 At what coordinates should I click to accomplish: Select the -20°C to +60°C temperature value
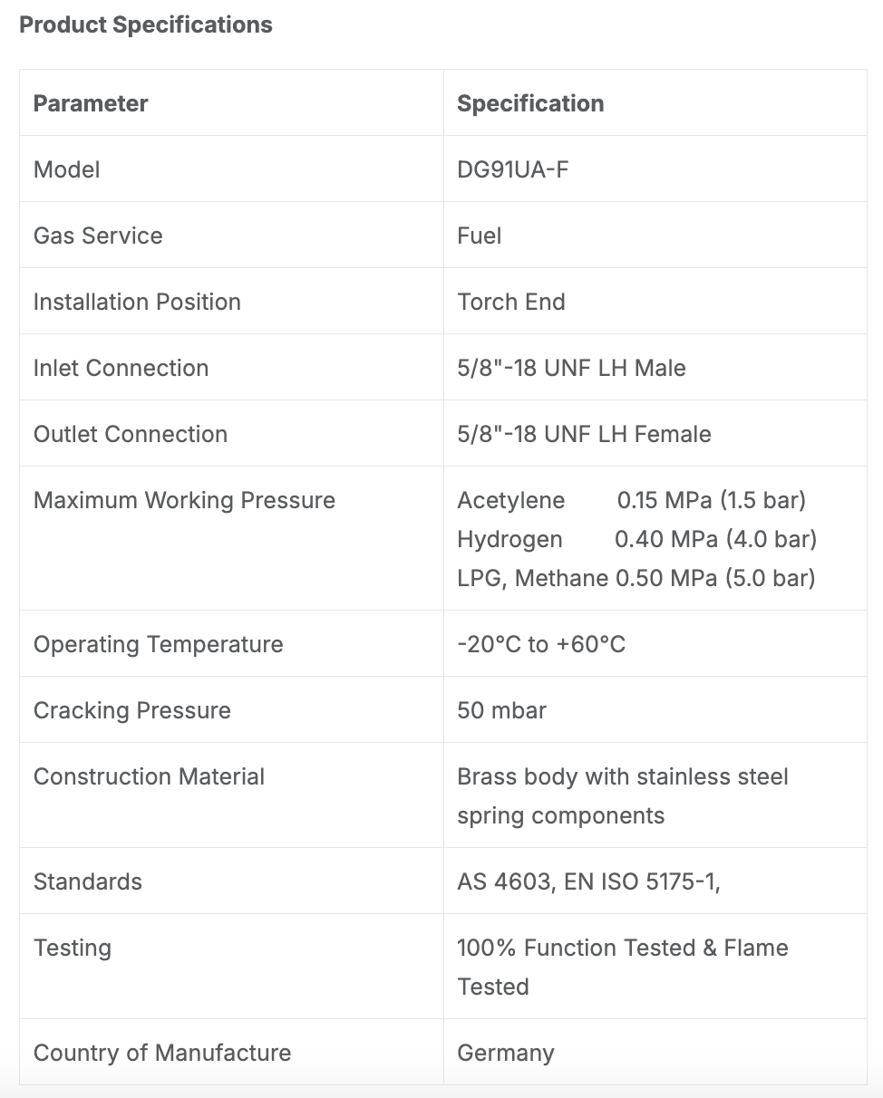[541, 644]
